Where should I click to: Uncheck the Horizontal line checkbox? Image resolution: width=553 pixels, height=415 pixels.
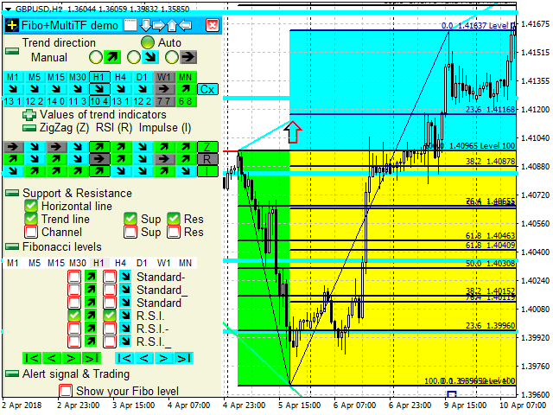pos(31,206)
